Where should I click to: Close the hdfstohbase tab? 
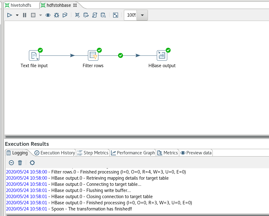pyautogui.click(x=75, y=5)
